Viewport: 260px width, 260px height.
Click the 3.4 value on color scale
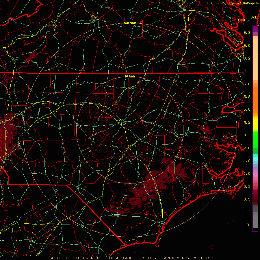coord(247,135)
